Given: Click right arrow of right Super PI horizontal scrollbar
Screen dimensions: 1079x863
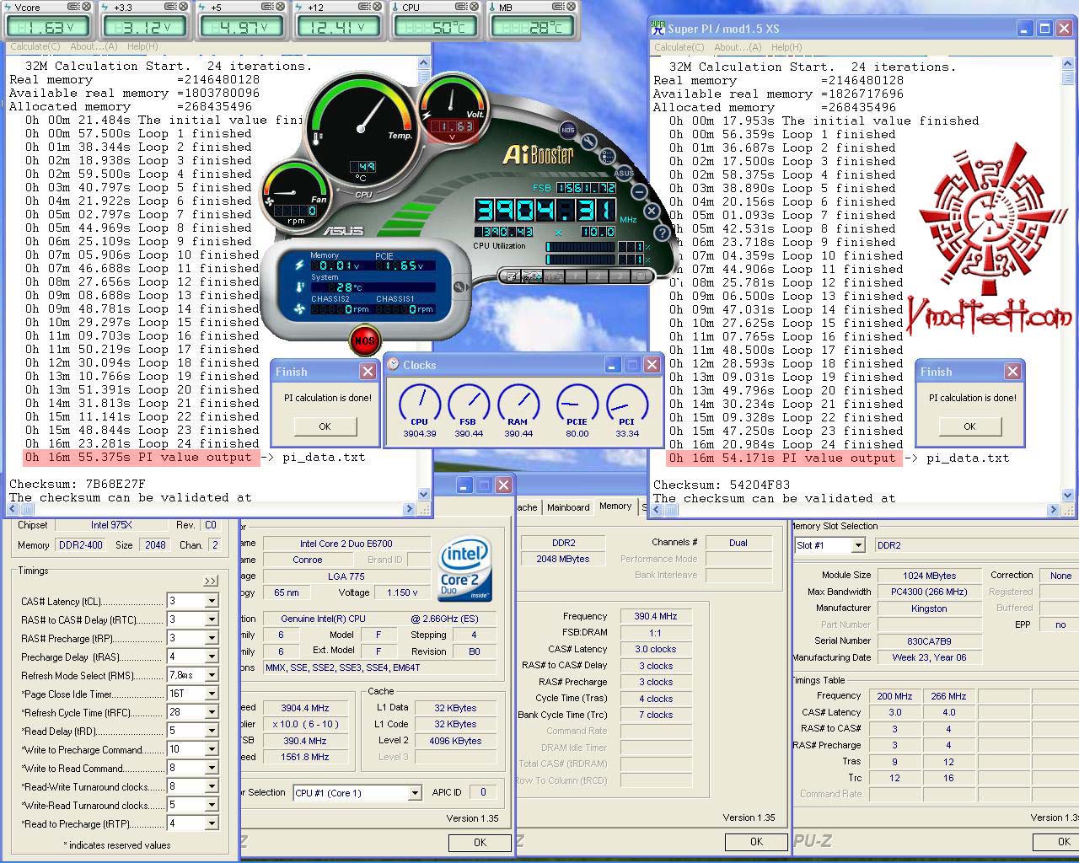Looking at the screenshot, I should pyautogui.click(x=1053, y=510).
